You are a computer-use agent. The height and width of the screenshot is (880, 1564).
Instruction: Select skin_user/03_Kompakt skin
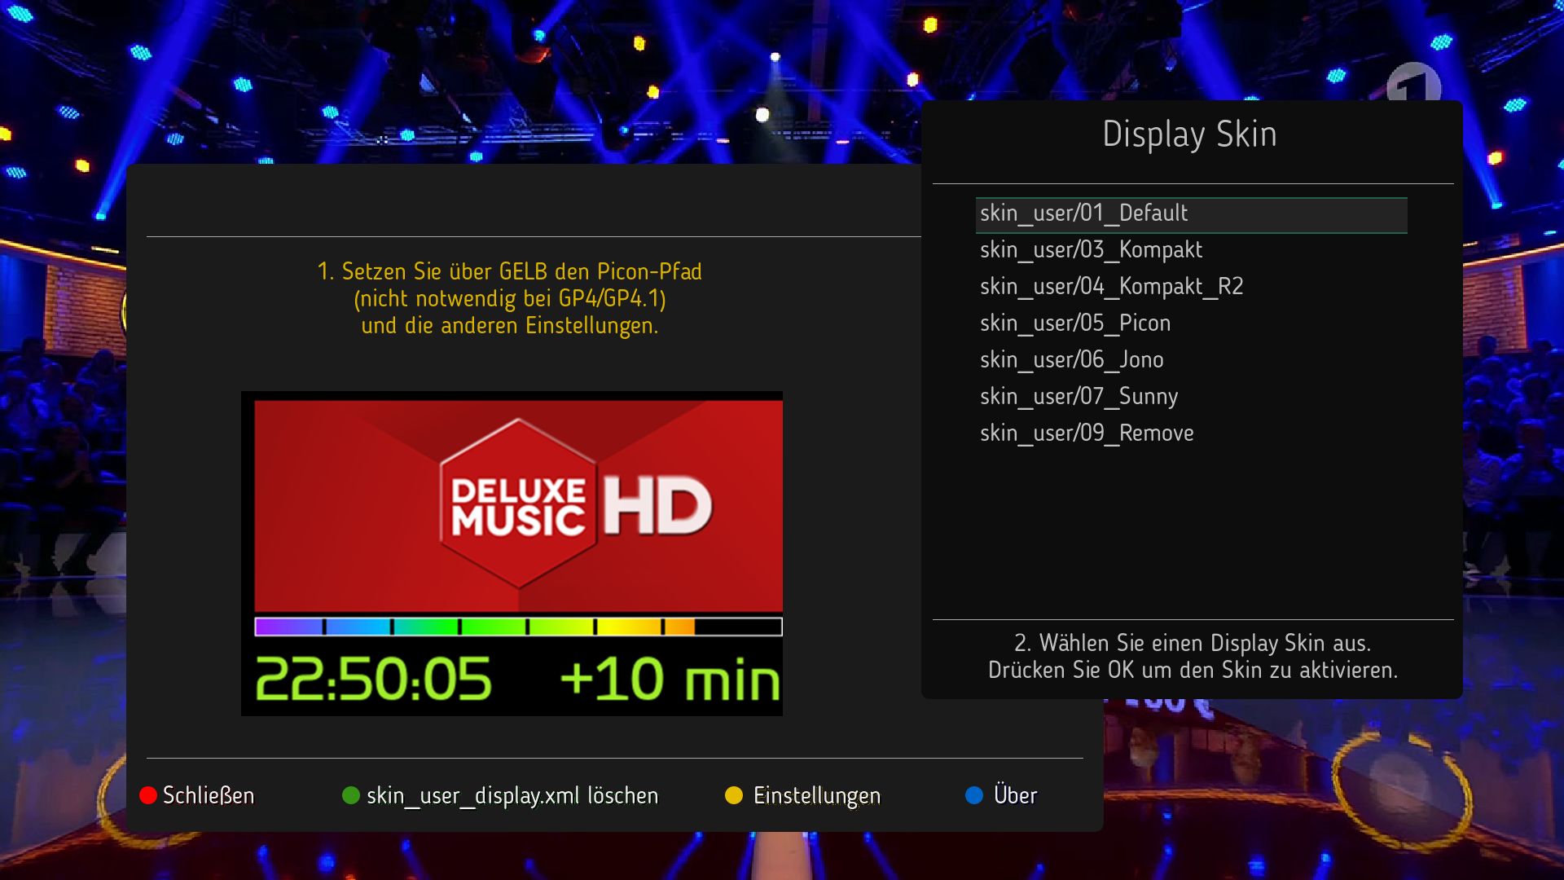click(x=1092, y=250)
